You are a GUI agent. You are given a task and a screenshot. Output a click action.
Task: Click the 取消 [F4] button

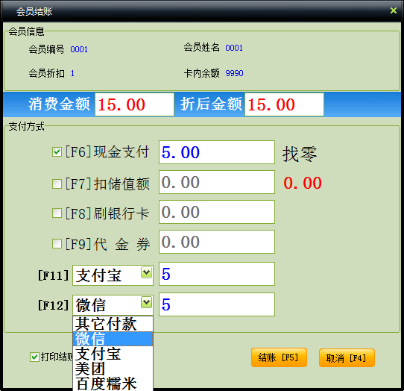pos(347,357)
